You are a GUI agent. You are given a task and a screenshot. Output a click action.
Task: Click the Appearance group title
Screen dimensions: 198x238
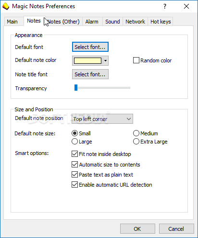[28, 35]
